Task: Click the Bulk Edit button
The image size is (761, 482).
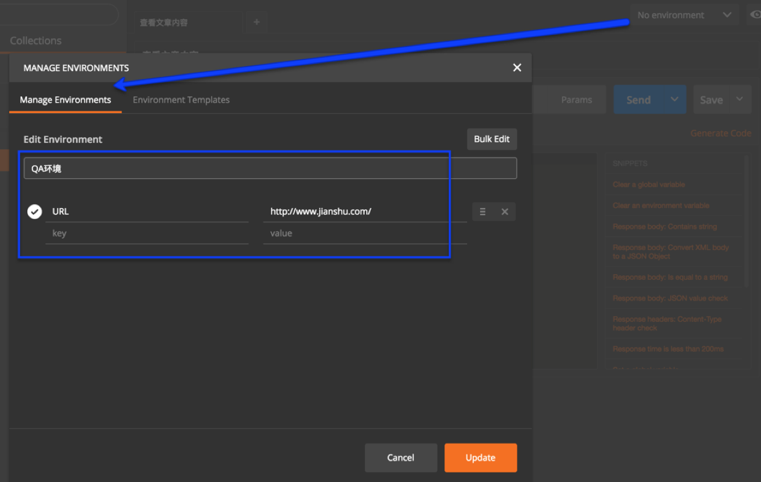Action: (492, 139)
